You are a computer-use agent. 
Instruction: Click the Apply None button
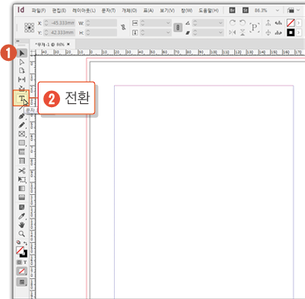click(22, 271)
